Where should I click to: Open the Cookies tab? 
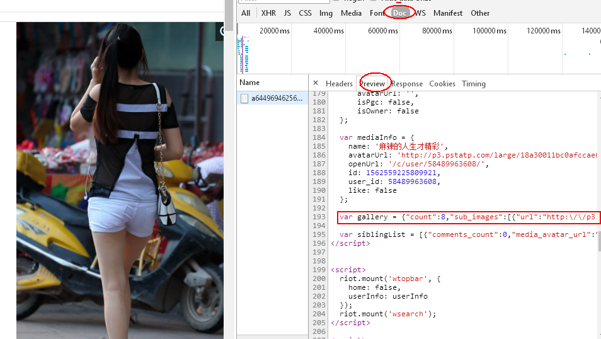[x=442, y=84]
